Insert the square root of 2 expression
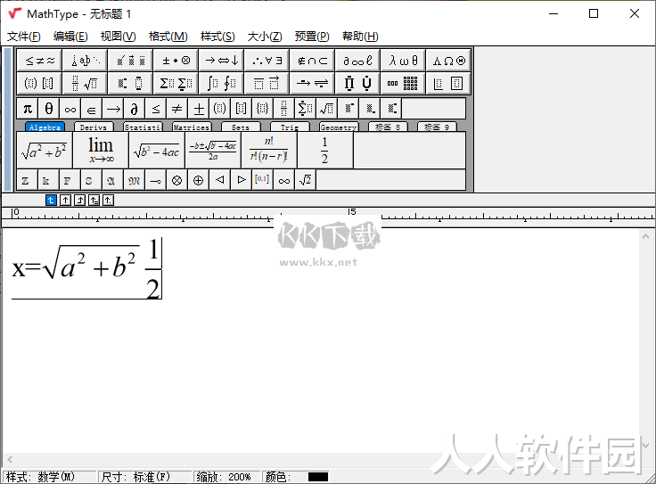 pos(305,180)
